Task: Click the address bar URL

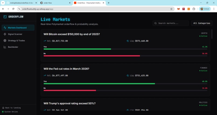Action: (x=38, y=9)
